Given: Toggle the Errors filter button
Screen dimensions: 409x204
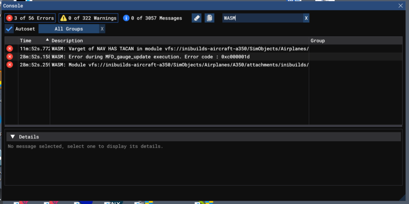Looking at the screenshot, I should pyautogui.click(x=30, y=18).
